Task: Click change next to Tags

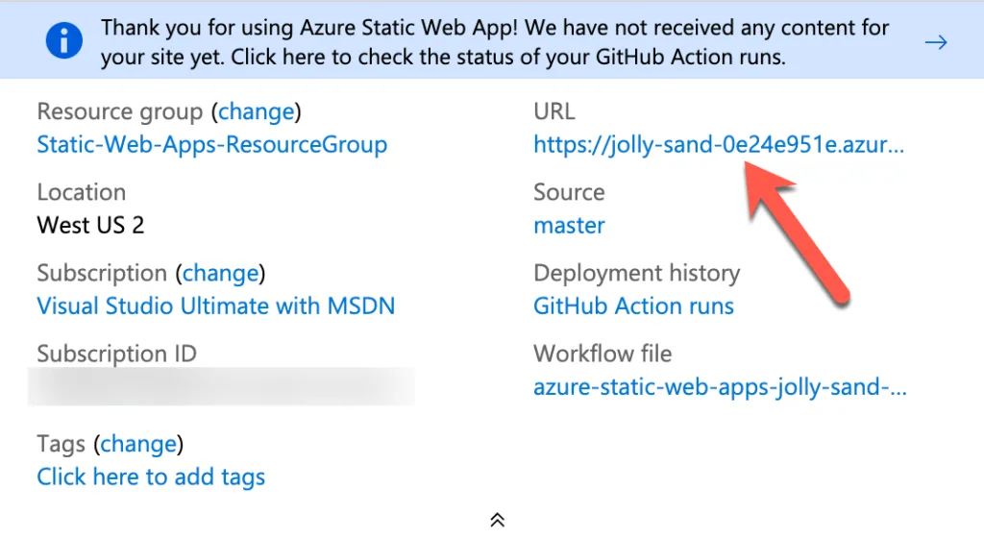Action: click(x=138, y=444)
